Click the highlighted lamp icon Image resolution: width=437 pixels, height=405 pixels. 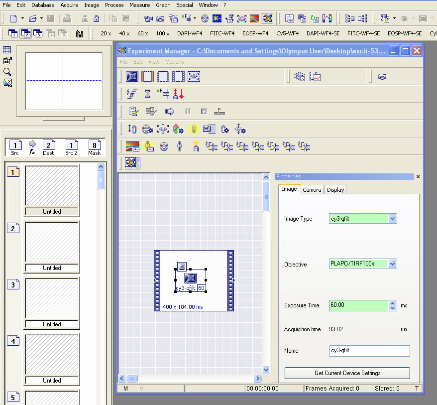[x=194, y=129]
